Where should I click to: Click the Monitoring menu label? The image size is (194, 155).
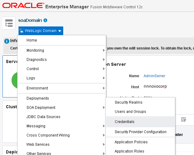pyautogui.click(x=35, y=50)
